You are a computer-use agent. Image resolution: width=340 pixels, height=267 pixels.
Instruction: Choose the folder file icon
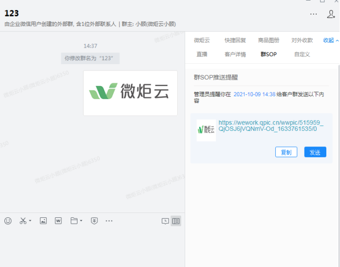click(74, 221)
